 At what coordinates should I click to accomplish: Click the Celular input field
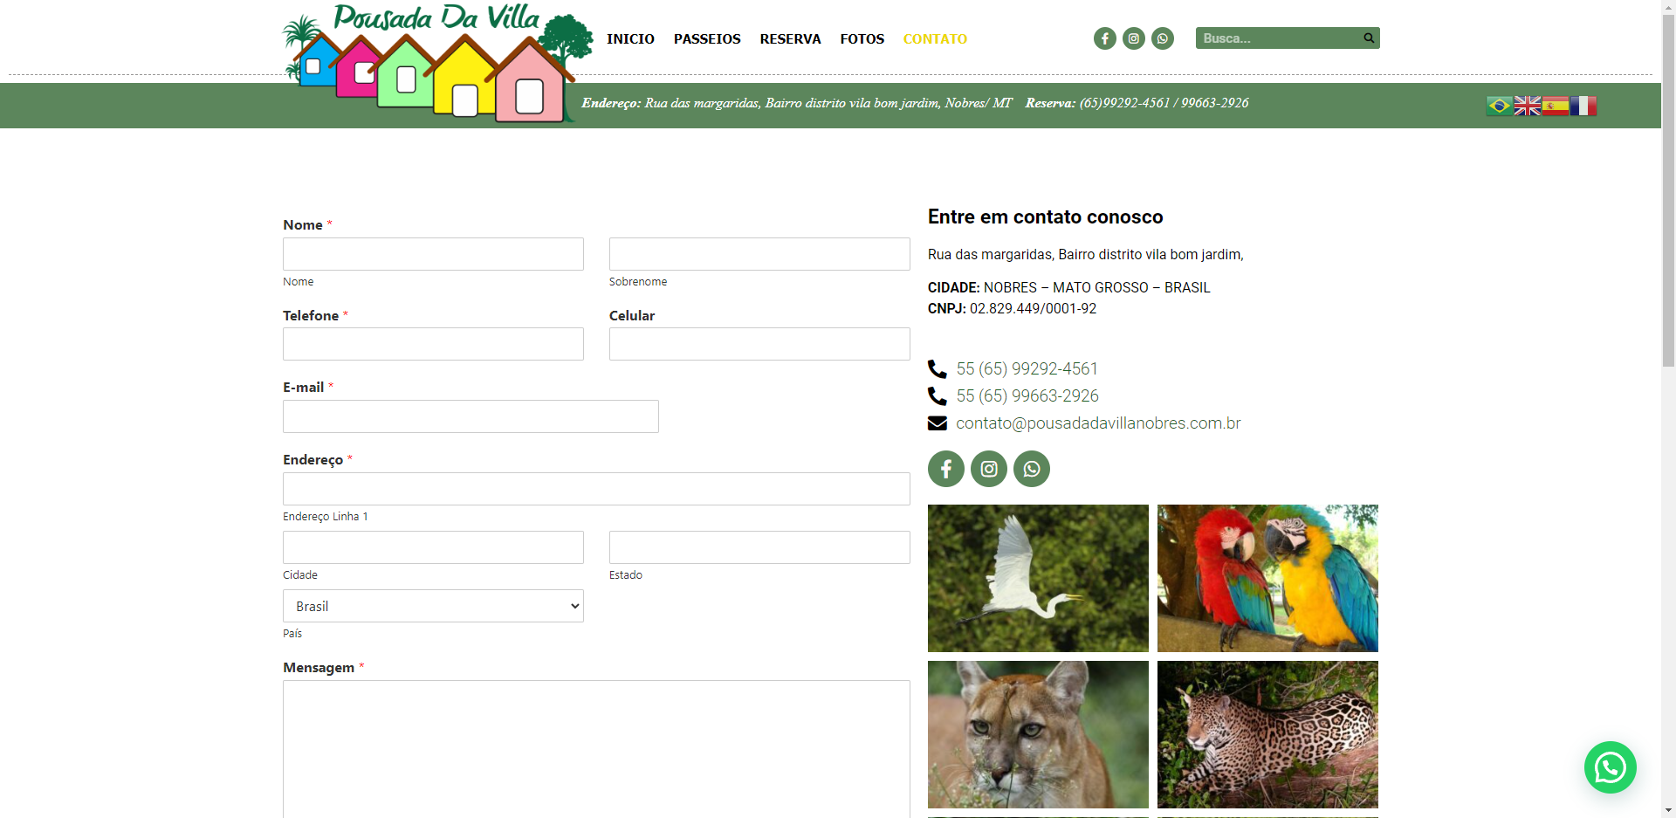(759, 344)
